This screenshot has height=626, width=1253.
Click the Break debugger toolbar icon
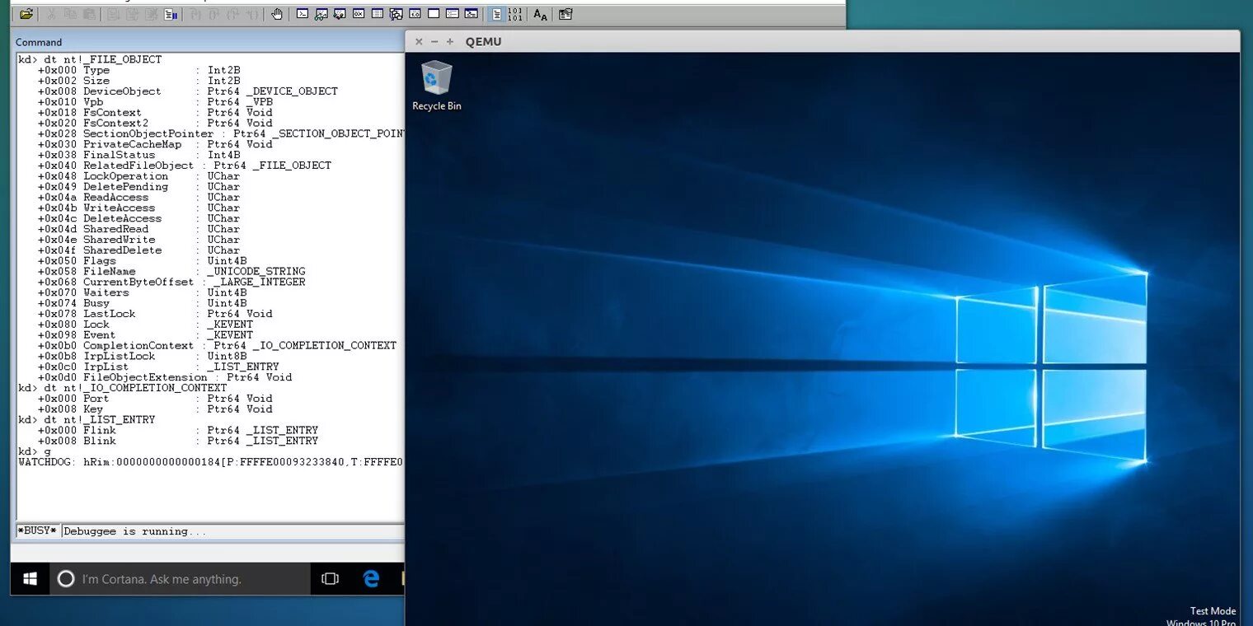[x=171, y=14]
